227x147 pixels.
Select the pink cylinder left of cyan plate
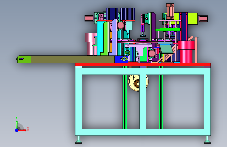[91, 44]
